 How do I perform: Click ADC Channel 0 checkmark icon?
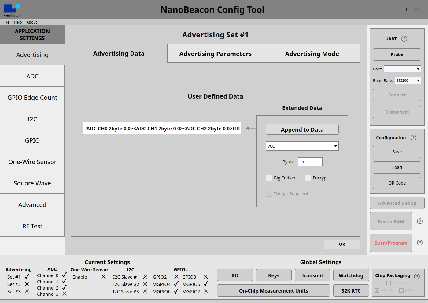click(x=64, y=275)
